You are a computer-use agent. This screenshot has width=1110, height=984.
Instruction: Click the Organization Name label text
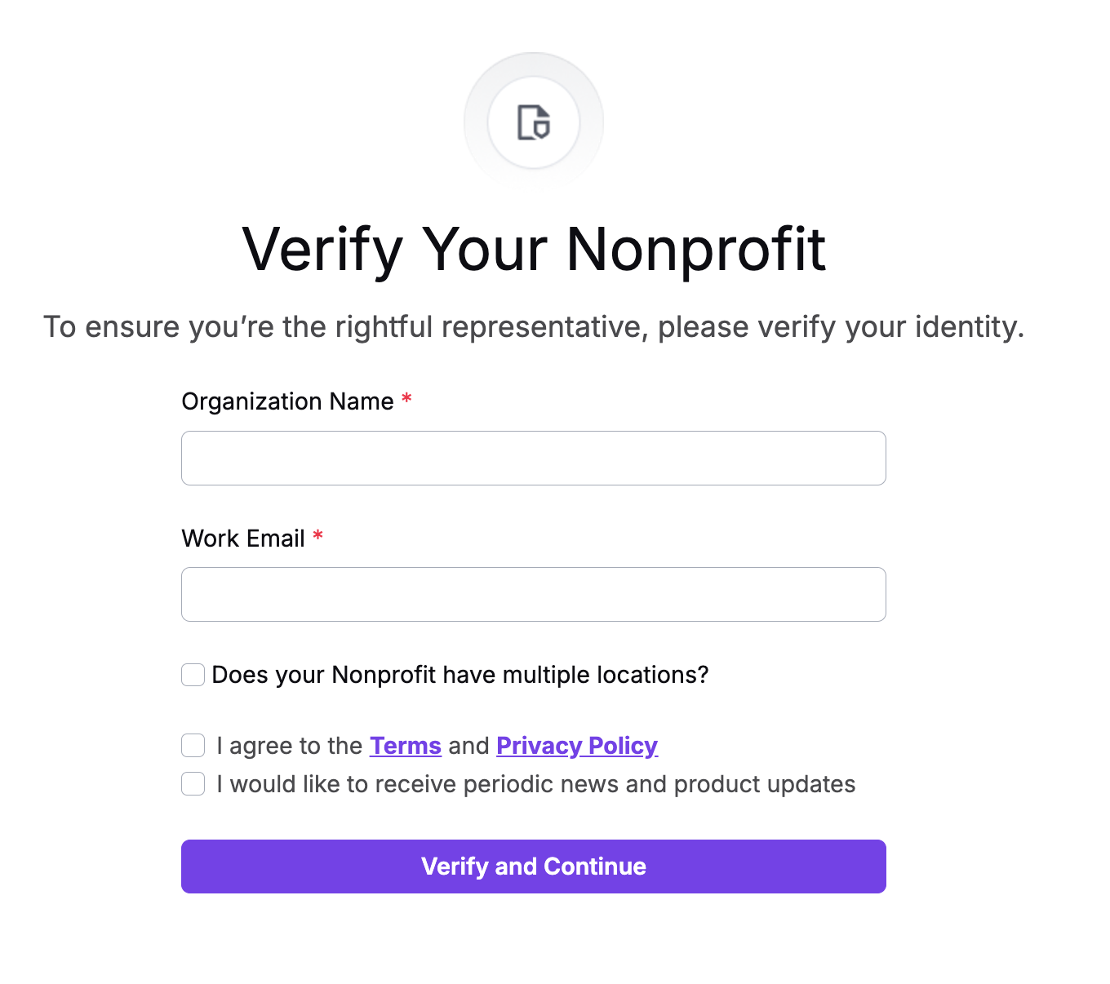pos(287,401)
